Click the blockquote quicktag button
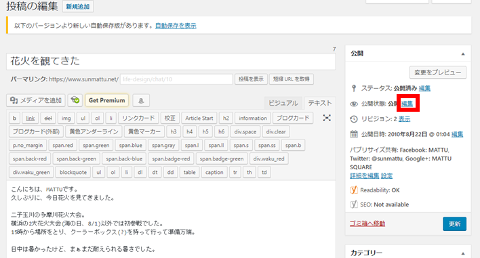This screenshot has width=480, height=258. pyautogui.click(x=73, y=172)
